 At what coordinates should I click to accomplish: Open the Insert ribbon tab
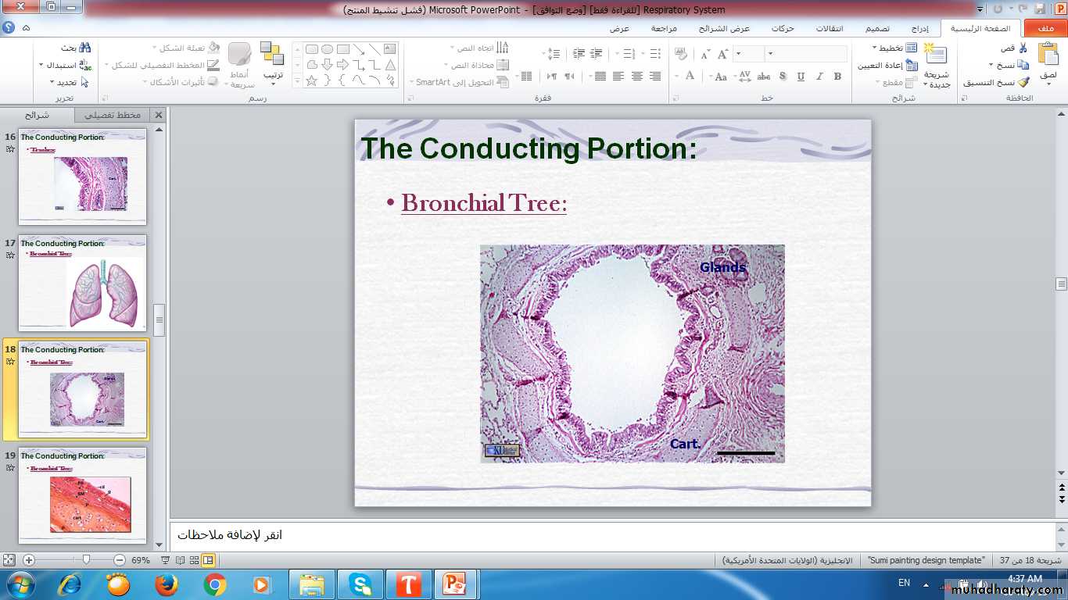pyautogui.click(x=919, y=29)
